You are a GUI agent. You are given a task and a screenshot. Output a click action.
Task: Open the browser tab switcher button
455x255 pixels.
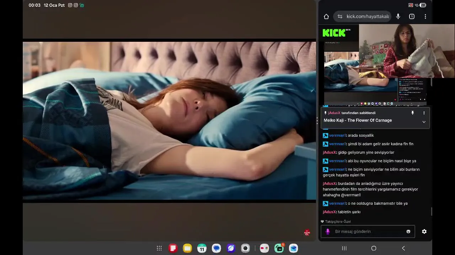pyautogui.click(x=412, y=16)
